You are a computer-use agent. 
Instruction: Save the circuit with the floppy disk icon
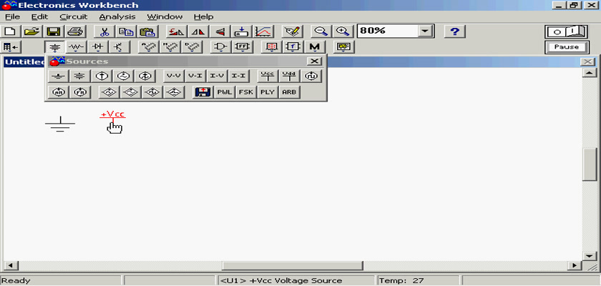tap(54, 31)
